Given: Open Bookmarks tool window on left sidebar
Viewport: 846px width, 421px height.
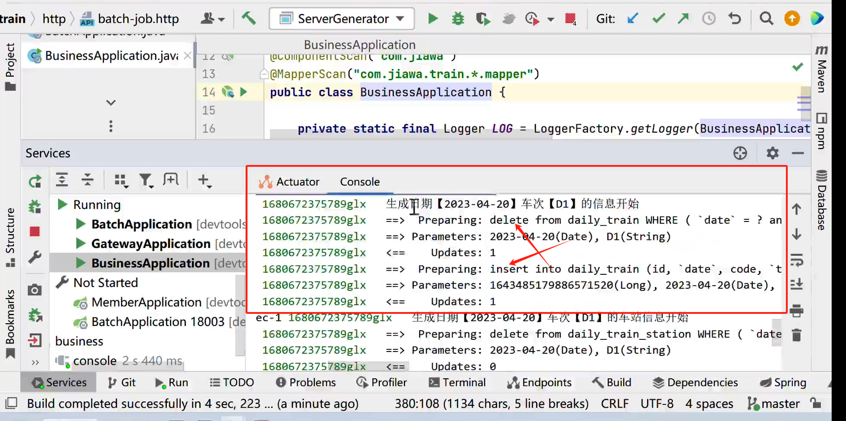Looking at the screenshot, I should click(10, 324).
